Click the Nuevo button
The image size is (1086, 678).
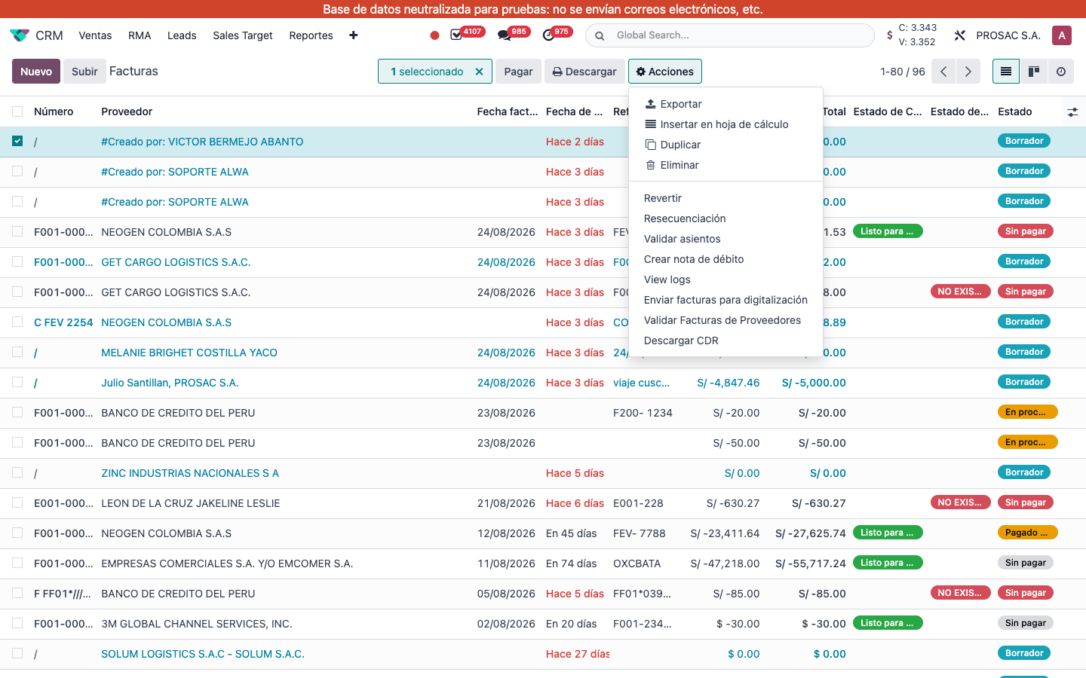[x=36, y=72]
